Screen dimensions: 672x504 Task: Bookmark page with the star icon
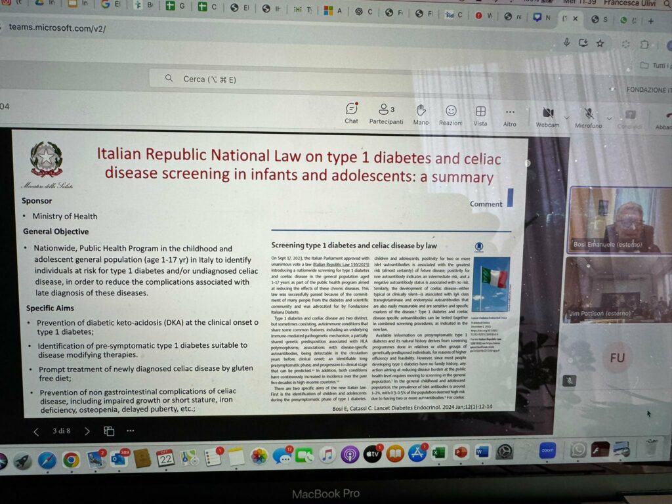(x=600, y=43)
